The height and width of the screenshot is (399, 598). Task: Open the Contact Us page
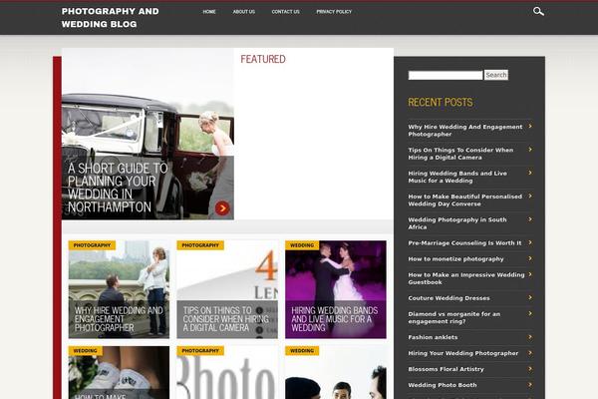(x=285, y=12)
